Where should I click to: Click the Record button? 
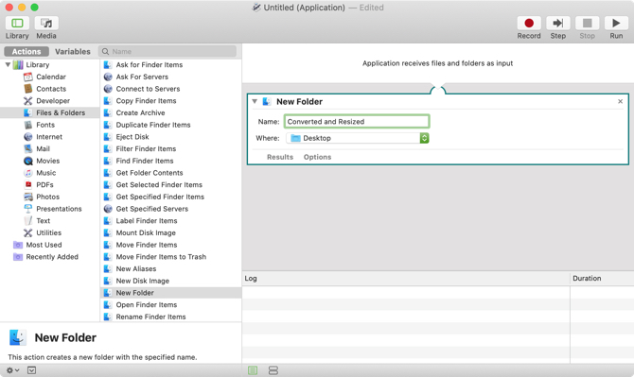click(529, 24)
